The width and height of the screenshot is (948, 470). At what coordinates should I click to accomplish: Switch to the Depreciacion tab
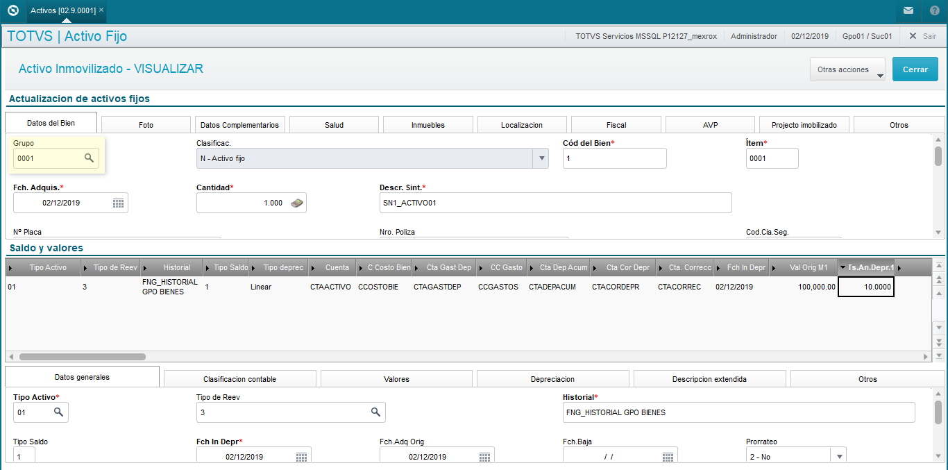(552, 379)
